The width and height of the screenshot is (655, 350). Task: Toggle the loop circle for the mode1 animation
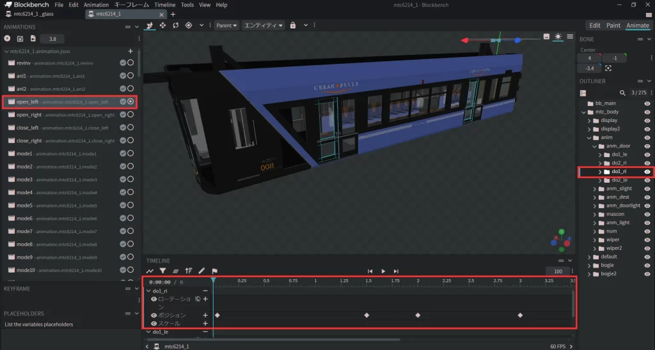tap(130, 154)
